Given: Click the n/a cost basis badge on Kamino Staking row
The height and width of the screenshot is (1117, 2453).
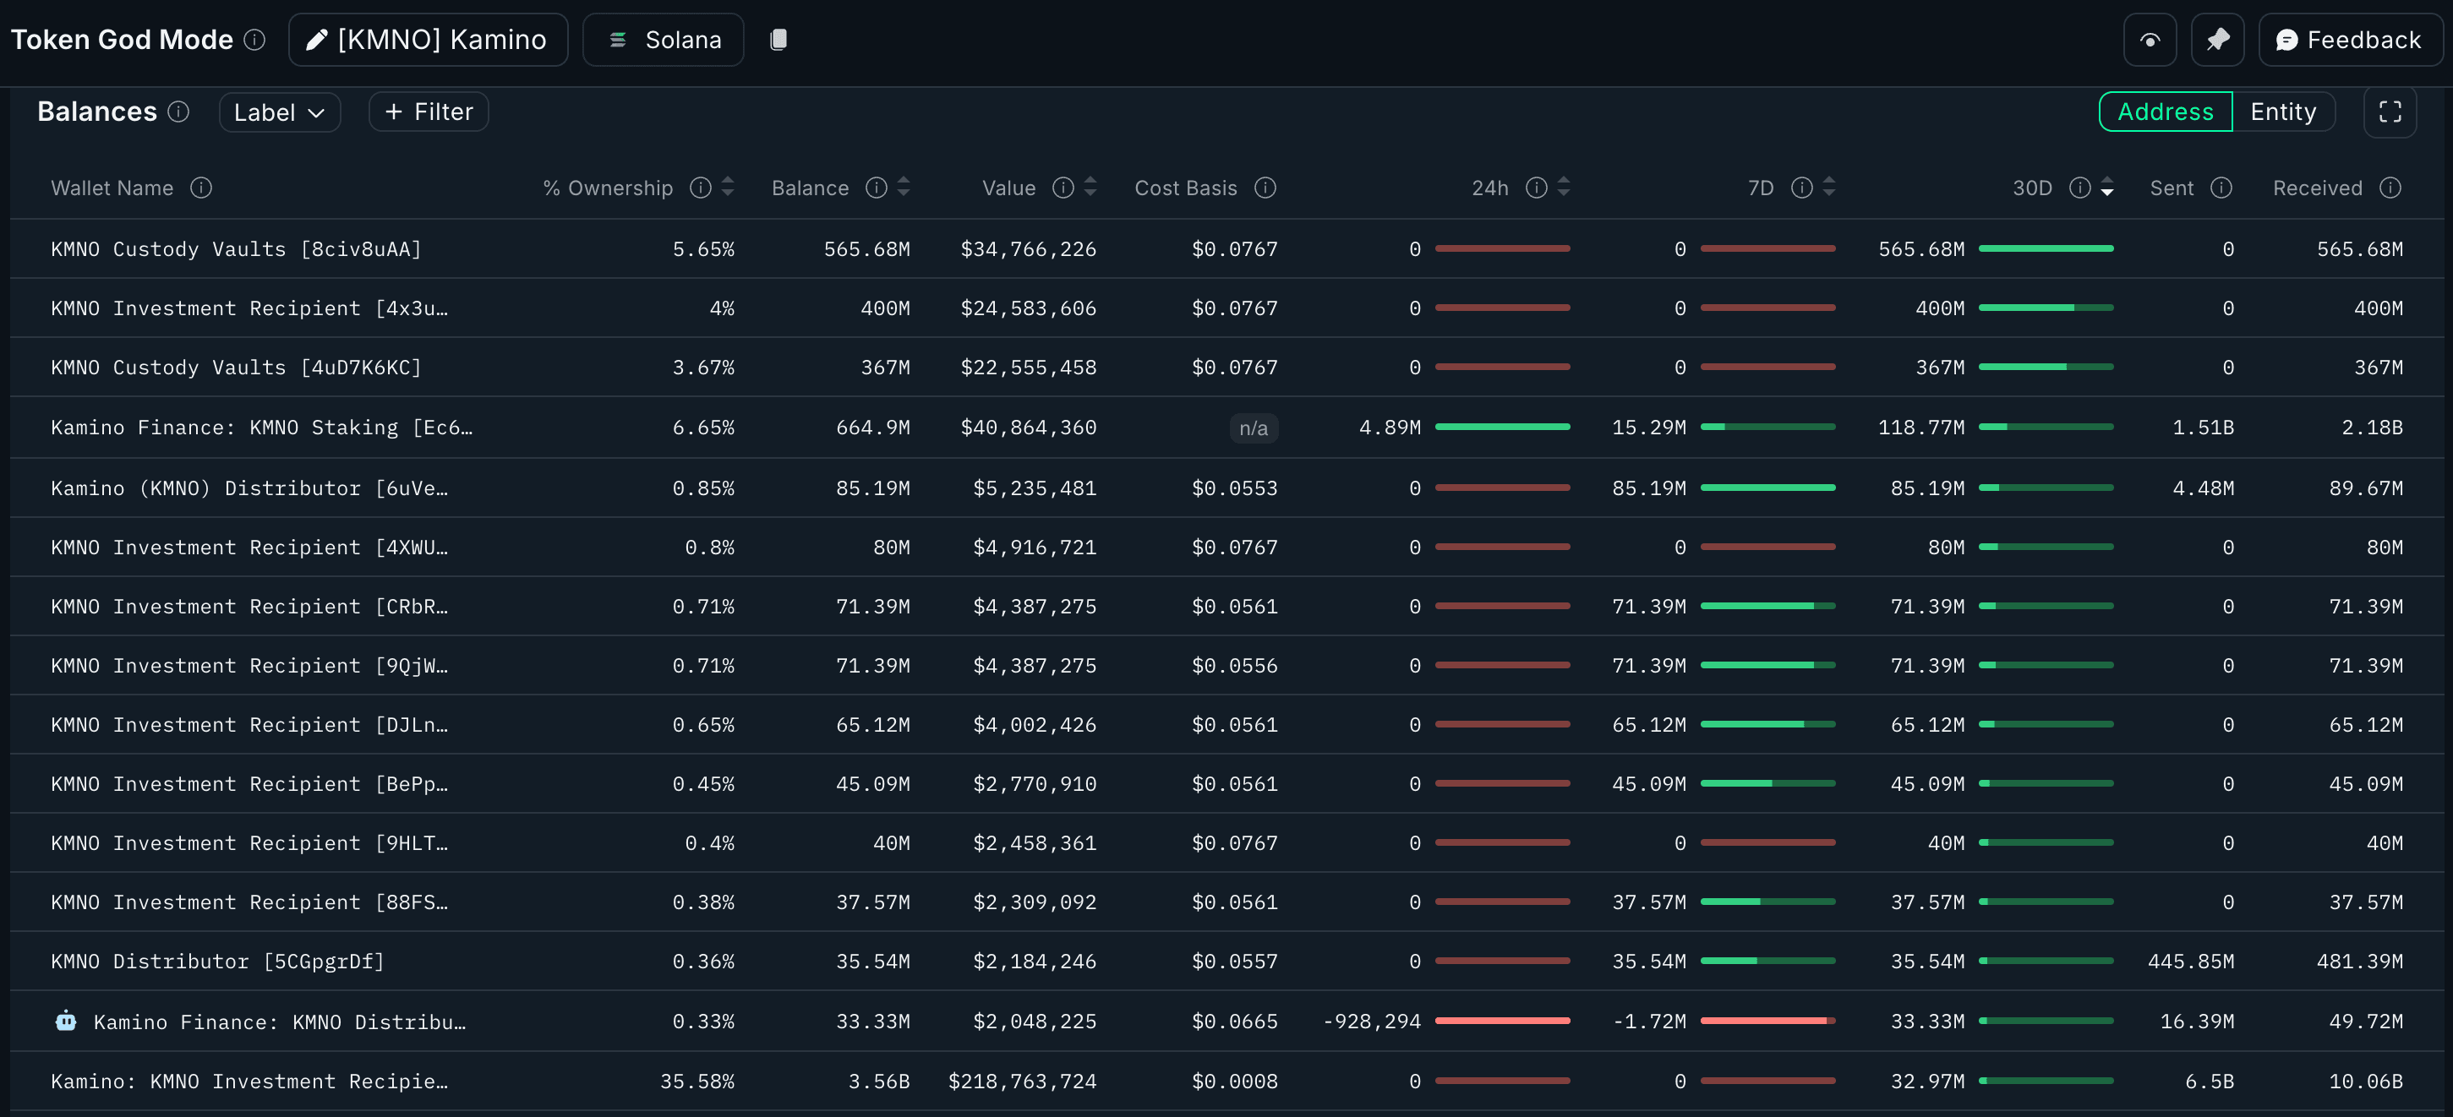Looking at the screenshot, I should click(x=1254, y=428).
